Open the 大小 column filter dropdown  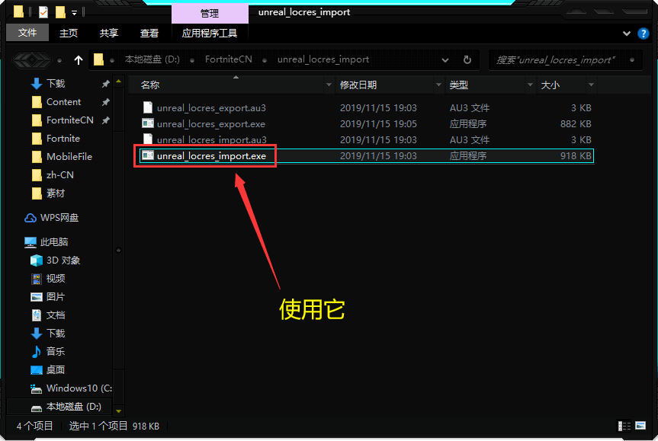591,85
